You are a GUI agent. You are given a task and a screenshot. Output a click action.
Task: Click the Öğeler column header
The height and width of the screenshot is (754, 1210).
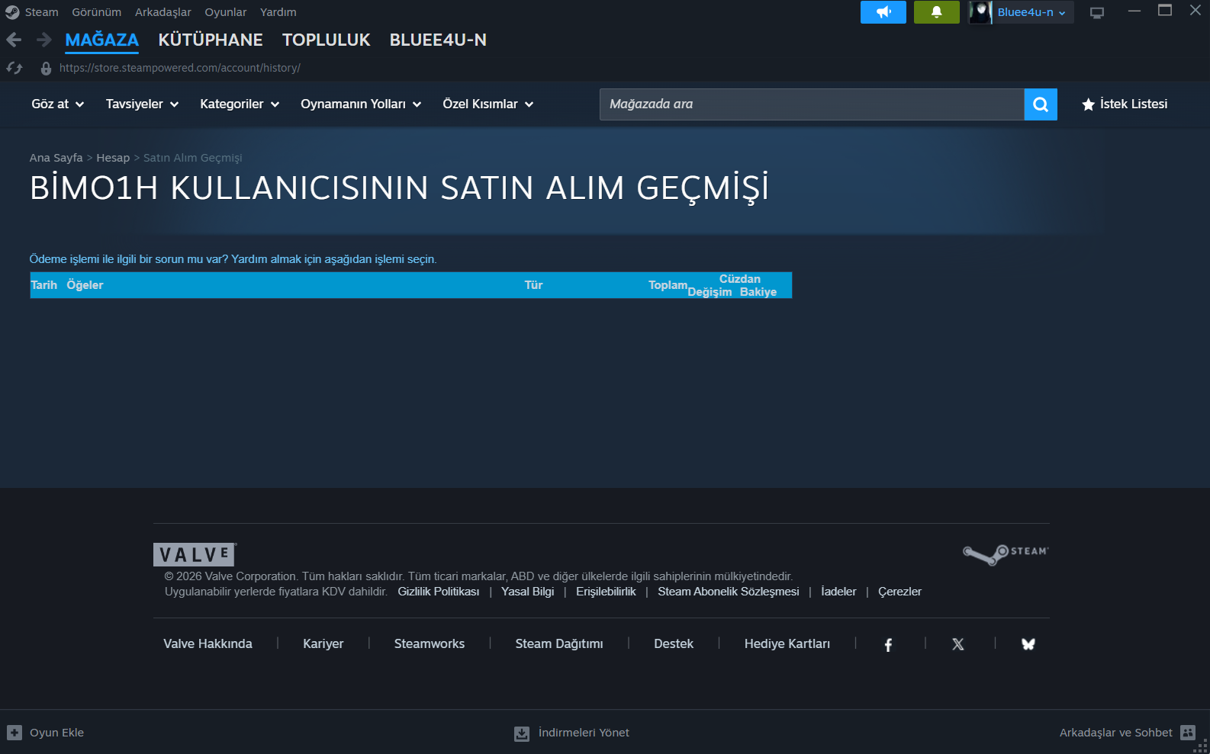85,285
